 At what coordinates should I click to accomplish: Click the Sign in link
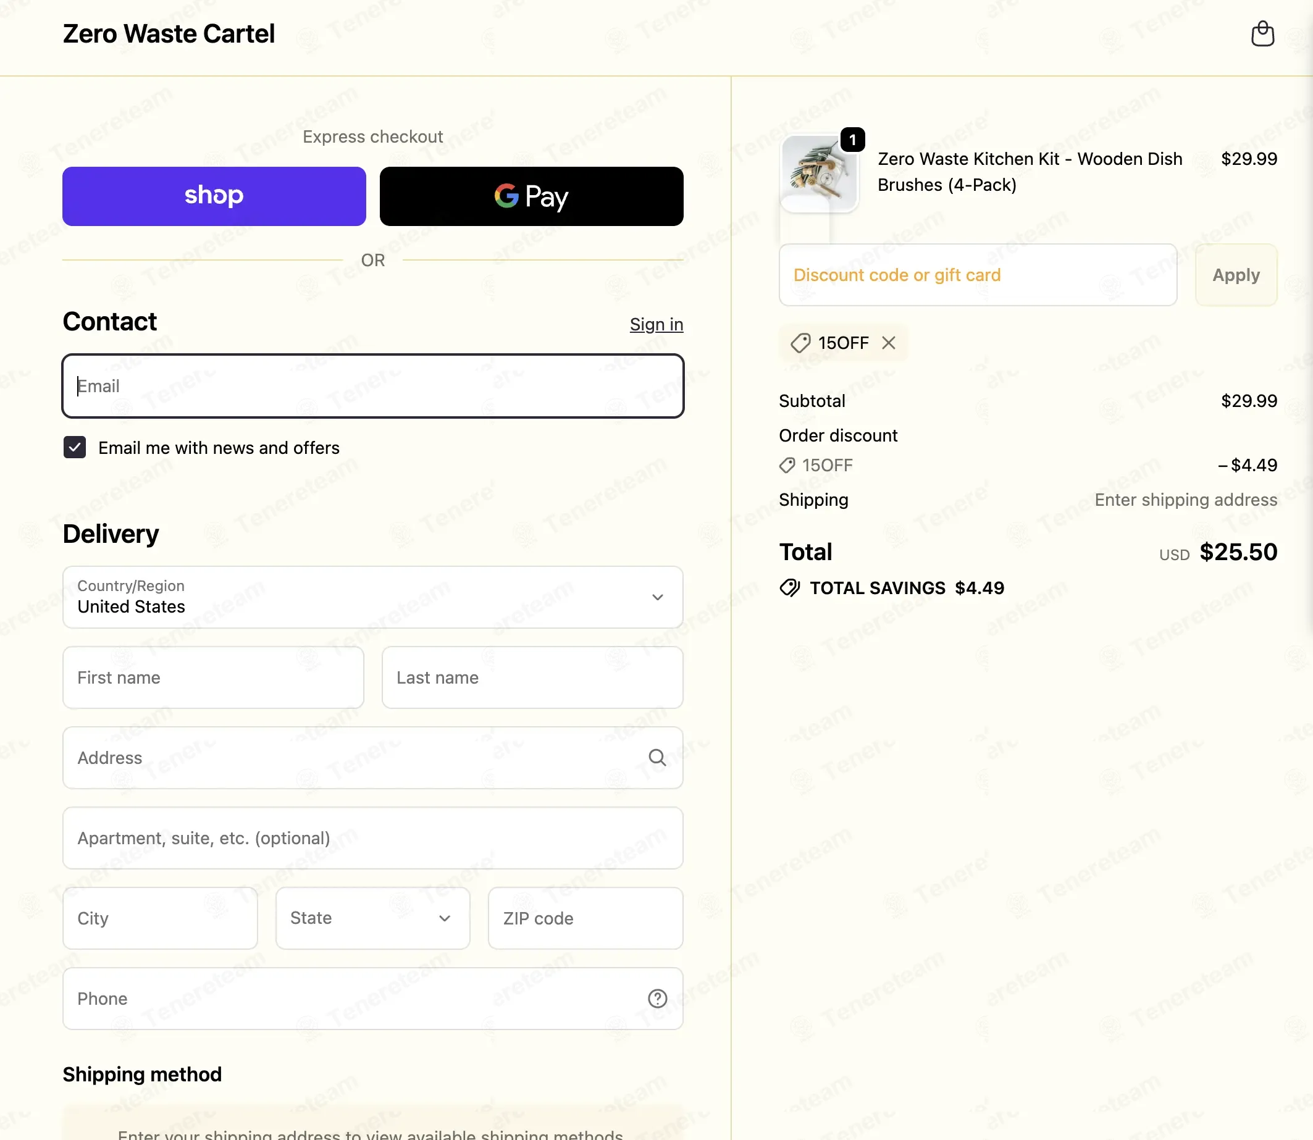[x=656, y=324]
